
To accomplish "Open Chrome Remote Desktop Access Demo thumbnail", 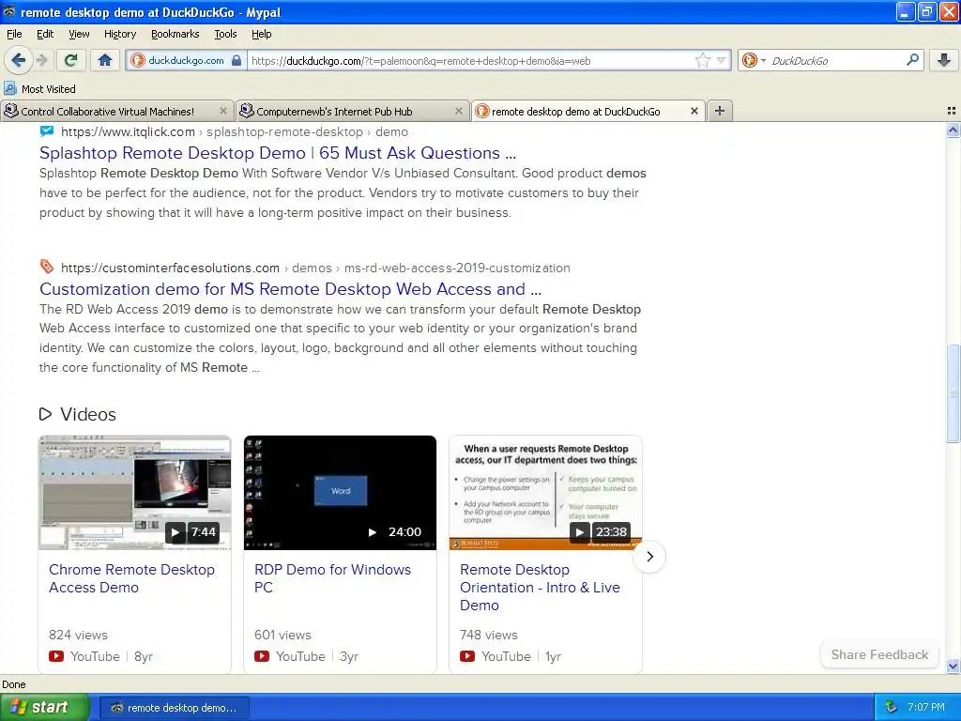I will pos(135,493).
